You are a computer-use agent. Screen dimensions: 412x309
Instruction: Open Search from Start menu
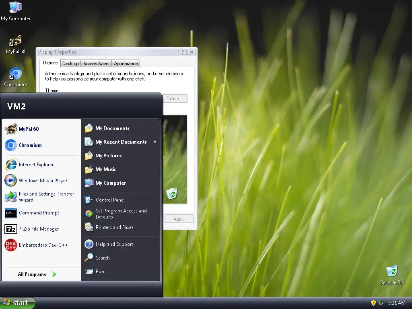coord(121,258)
